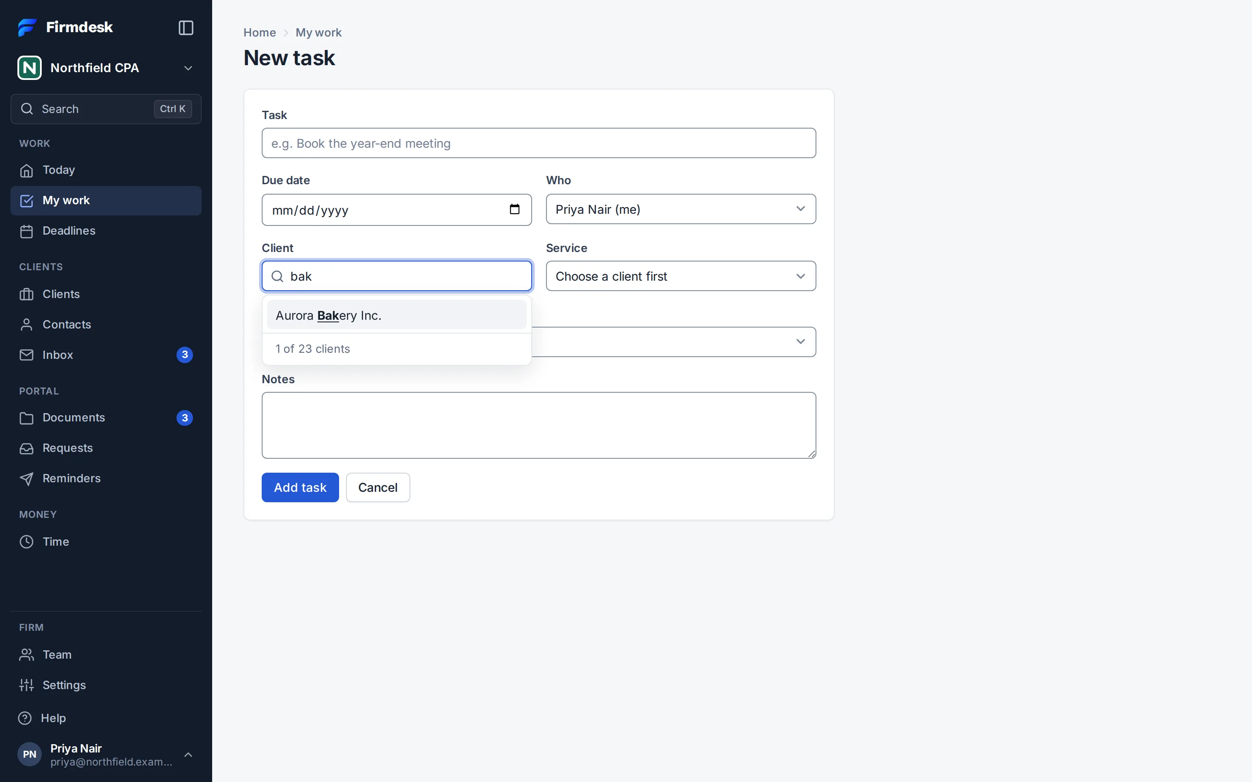Follow the Home breadcrumb link

260,33
